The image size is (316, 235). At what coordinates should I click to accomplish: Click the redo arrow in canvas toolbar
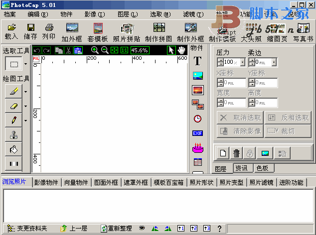click(46, 50)
